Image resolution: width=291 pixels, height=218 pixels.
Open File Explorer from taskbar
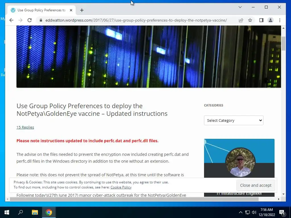(x=35, y=212)
